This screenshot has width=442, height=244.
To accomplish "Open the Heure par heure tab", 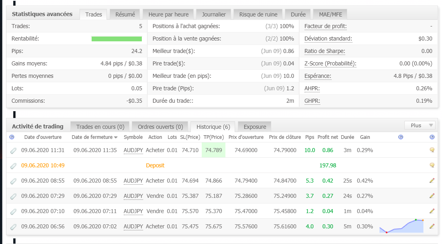I will pyautogui.click(x=169, y=14).
